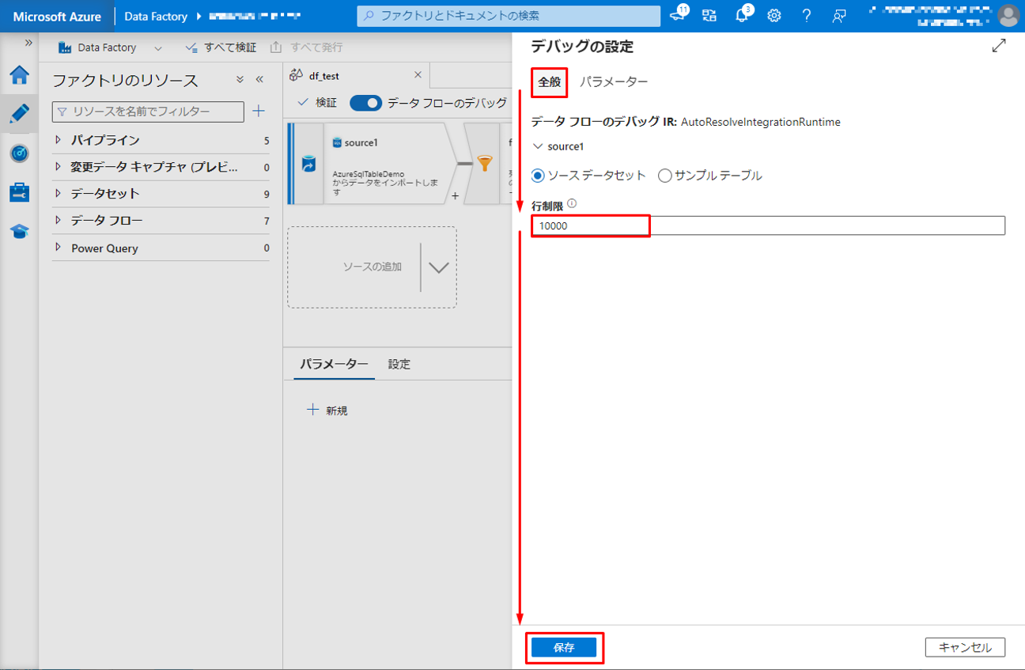This screenshot has width=1025, height=670.
Task: Click the 保存 button
Action: 564,647
